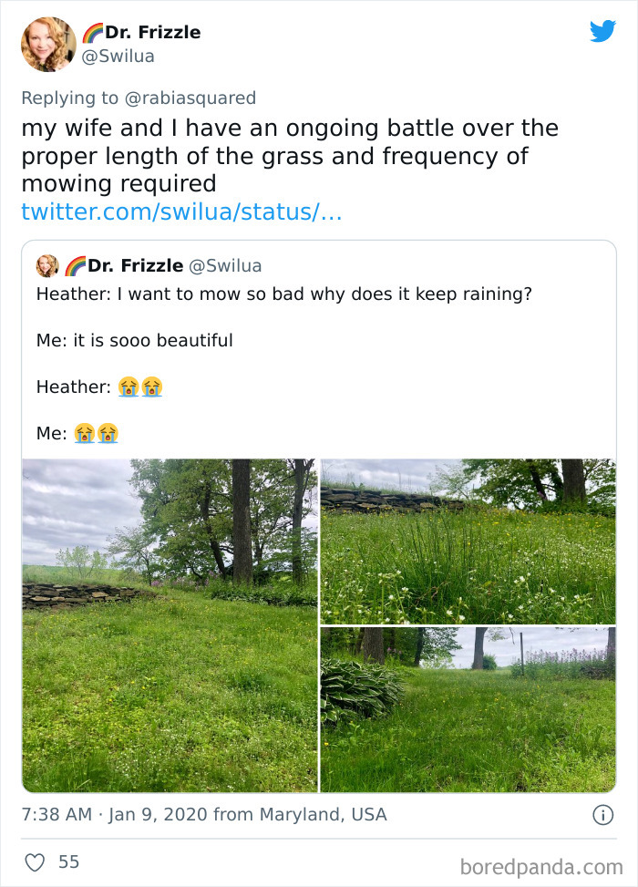Open the top-right tall grass photo
This screenshot has width=638, height=887.
[468, 541]
